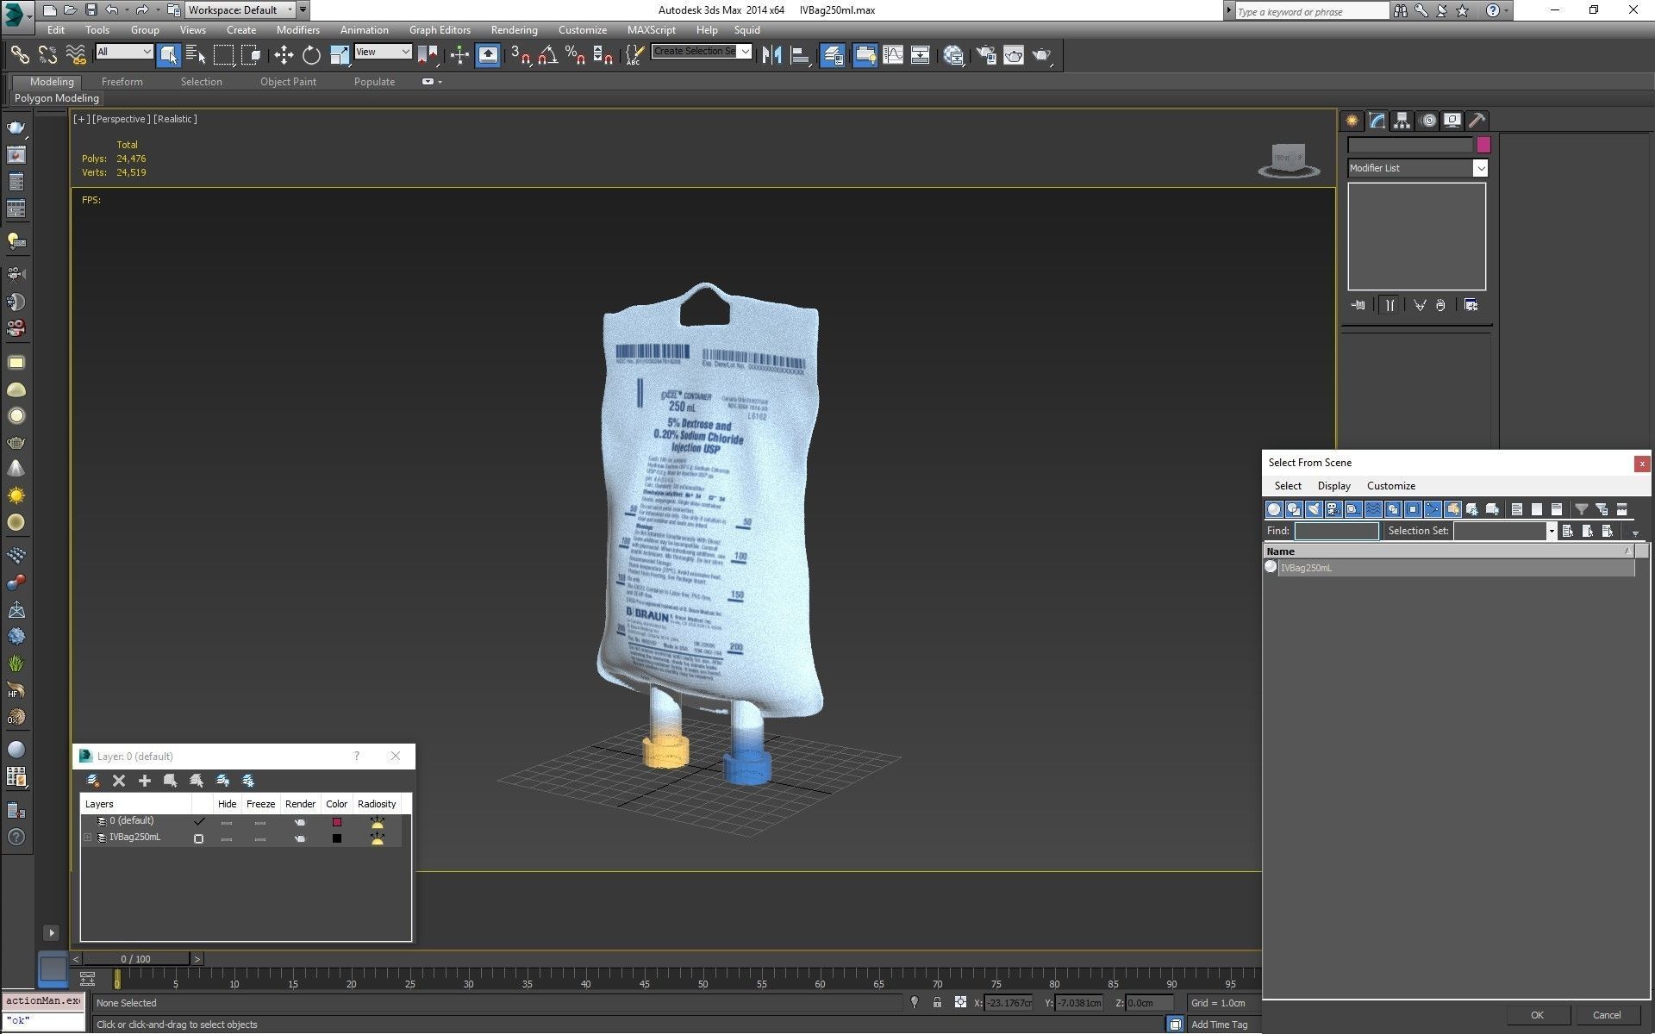Click the Render Production teapot icon
Viewport: 1655px width, 1034px height.
[x=1042, y=55]
